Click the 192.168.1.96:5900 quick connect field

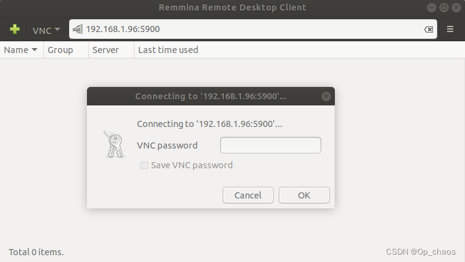(x=253, y=29)
